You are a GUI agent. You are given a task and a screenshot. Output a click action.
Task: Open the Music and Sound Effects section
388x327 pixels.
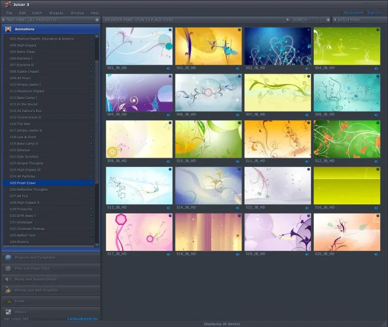coord(51,279)
